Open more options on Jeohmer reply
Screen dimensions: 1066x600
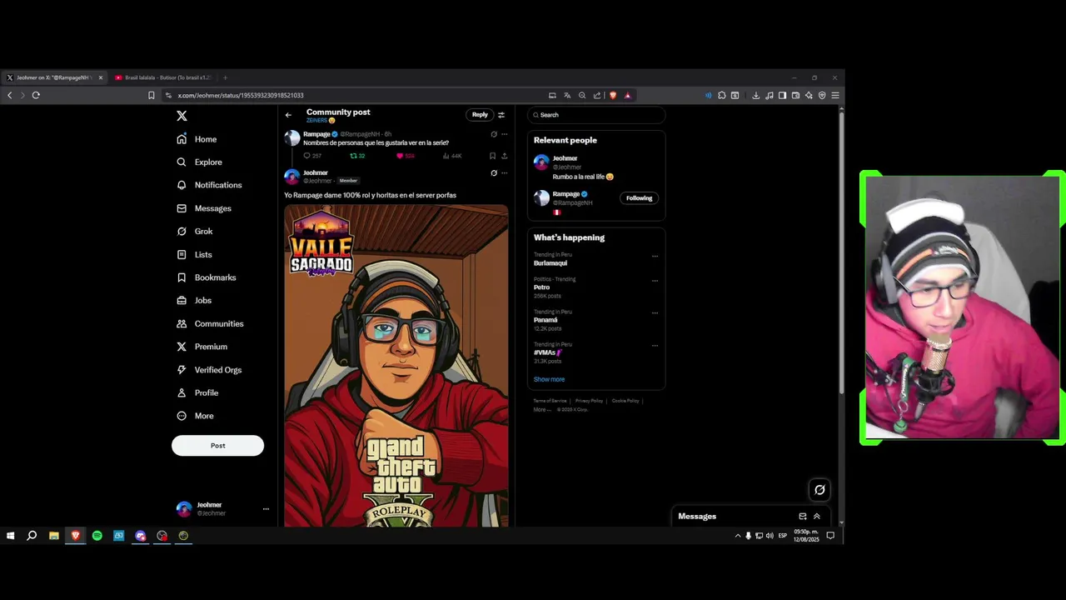point(504,173)
